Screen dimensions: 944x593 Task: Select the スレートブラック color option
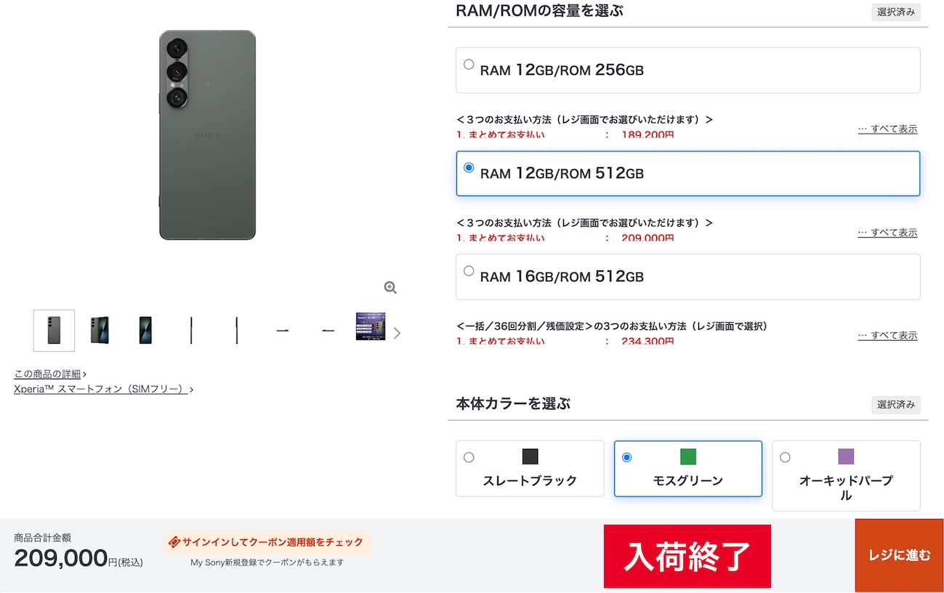tap(530, 469)
